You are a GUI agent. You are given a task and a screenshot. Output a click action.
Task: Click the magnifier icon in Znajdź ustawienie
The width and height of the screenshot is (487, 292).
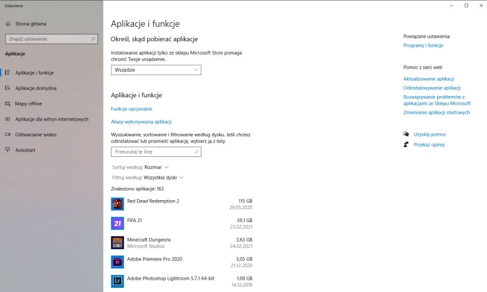coord(93,39)
